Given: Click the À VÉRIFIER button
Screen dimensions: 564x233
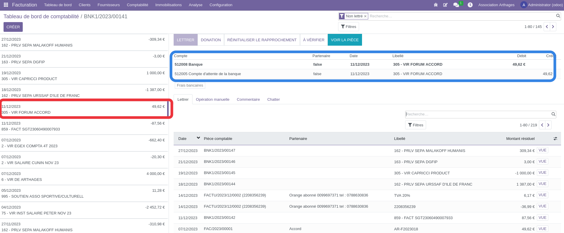Looking at the screenshot, I should [x=314, y=40].
